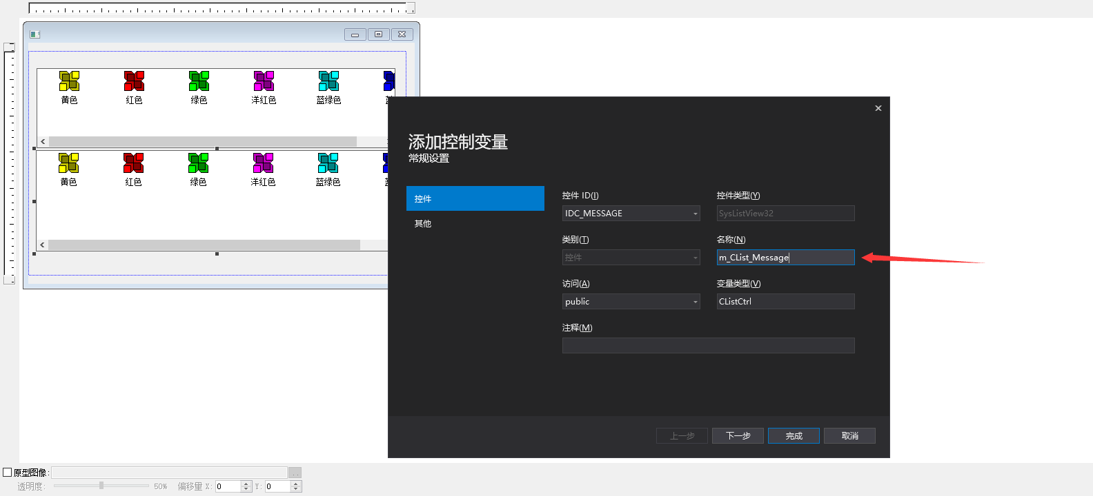The image size is (1093, 496).
Task: Open the 类别 dropdown
Action: pos(695,258)
